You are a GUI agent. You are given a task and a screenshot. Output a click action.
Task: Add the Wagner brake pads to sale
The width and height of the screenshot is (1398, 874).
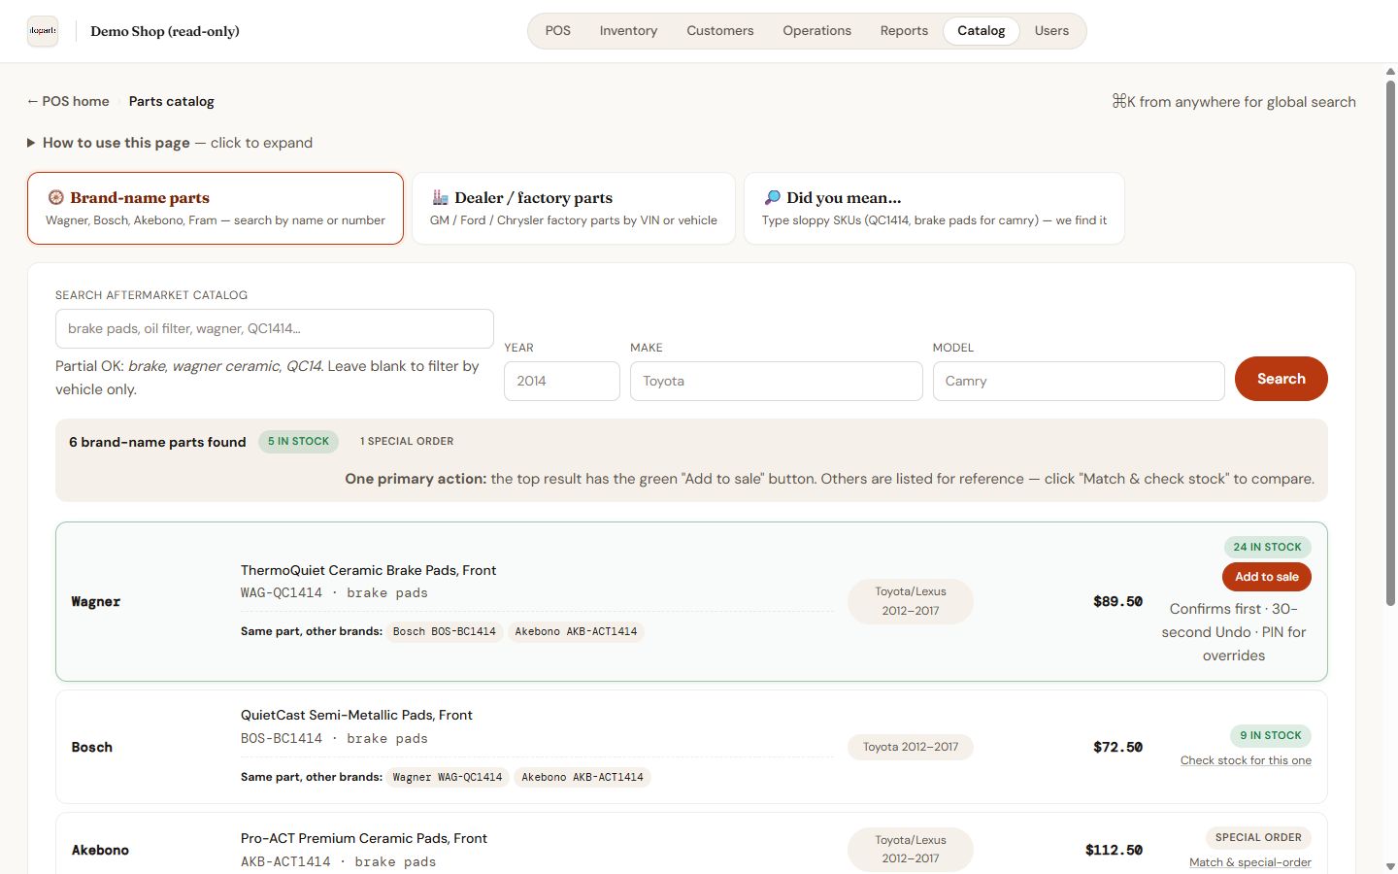coord(1267,577)
